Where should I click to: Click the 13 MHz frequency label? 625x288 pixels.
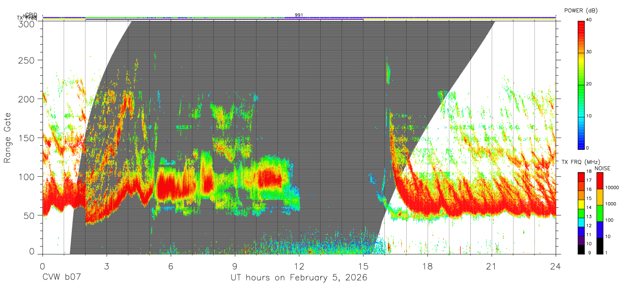click(x=590, y=216)
